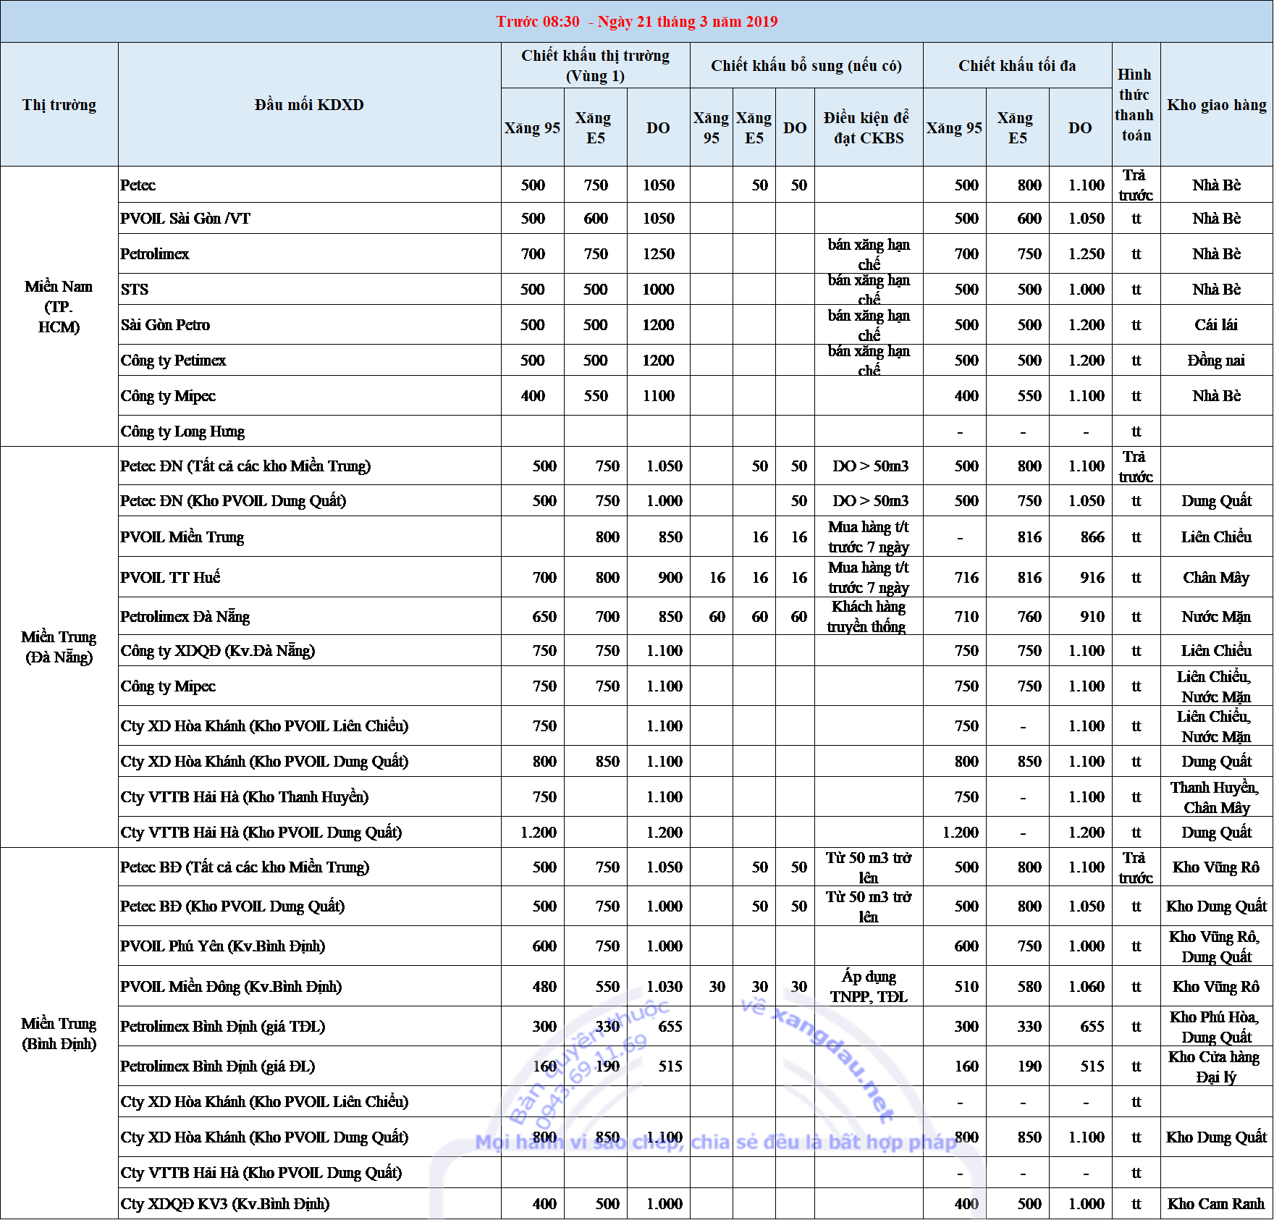Click the 'Chân Mây' warehouse cell

tap(1216, 577)
